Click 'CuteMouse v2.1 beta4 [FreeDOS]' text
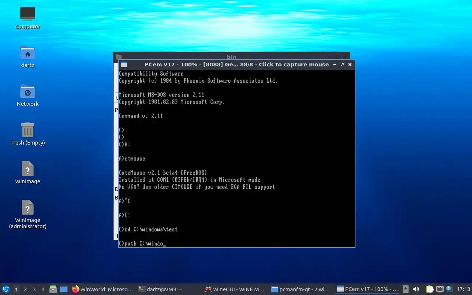The height and width of the screenshot is (295, 472). tap(163, 173)
